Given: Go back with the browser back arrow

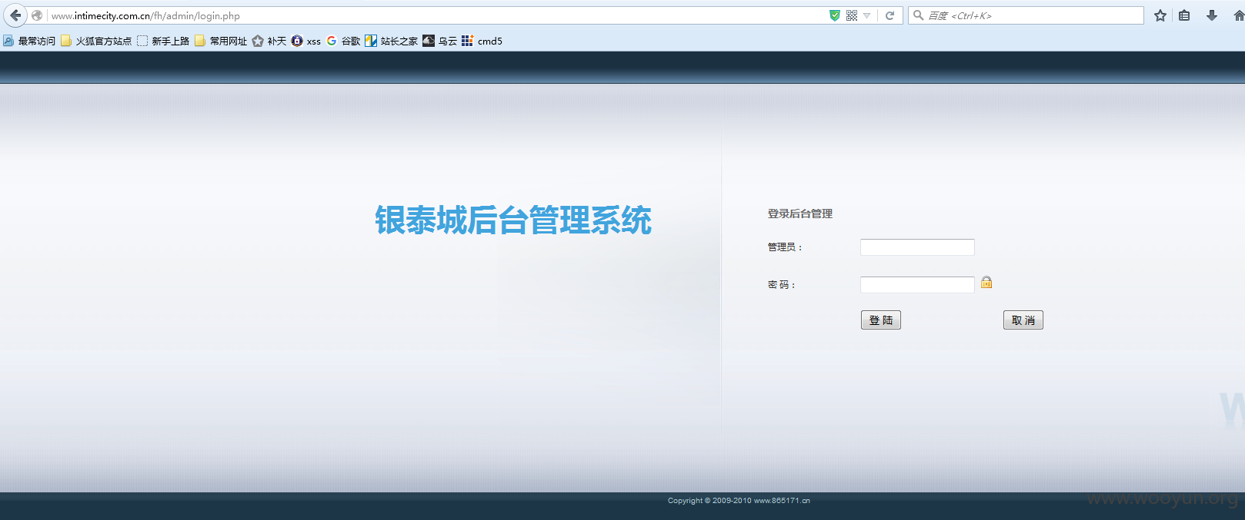Looking at the screenshot, I should tap(15, 15).
